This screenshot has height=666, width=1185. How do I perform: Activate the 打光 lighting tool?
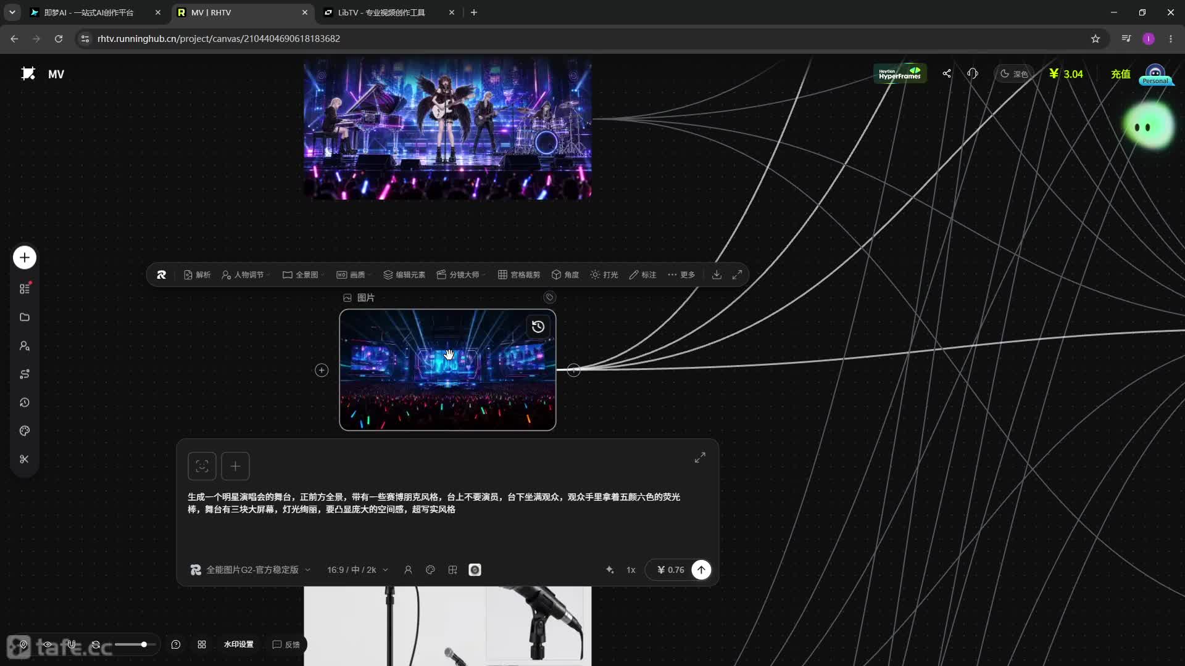(x=604, y=275)
